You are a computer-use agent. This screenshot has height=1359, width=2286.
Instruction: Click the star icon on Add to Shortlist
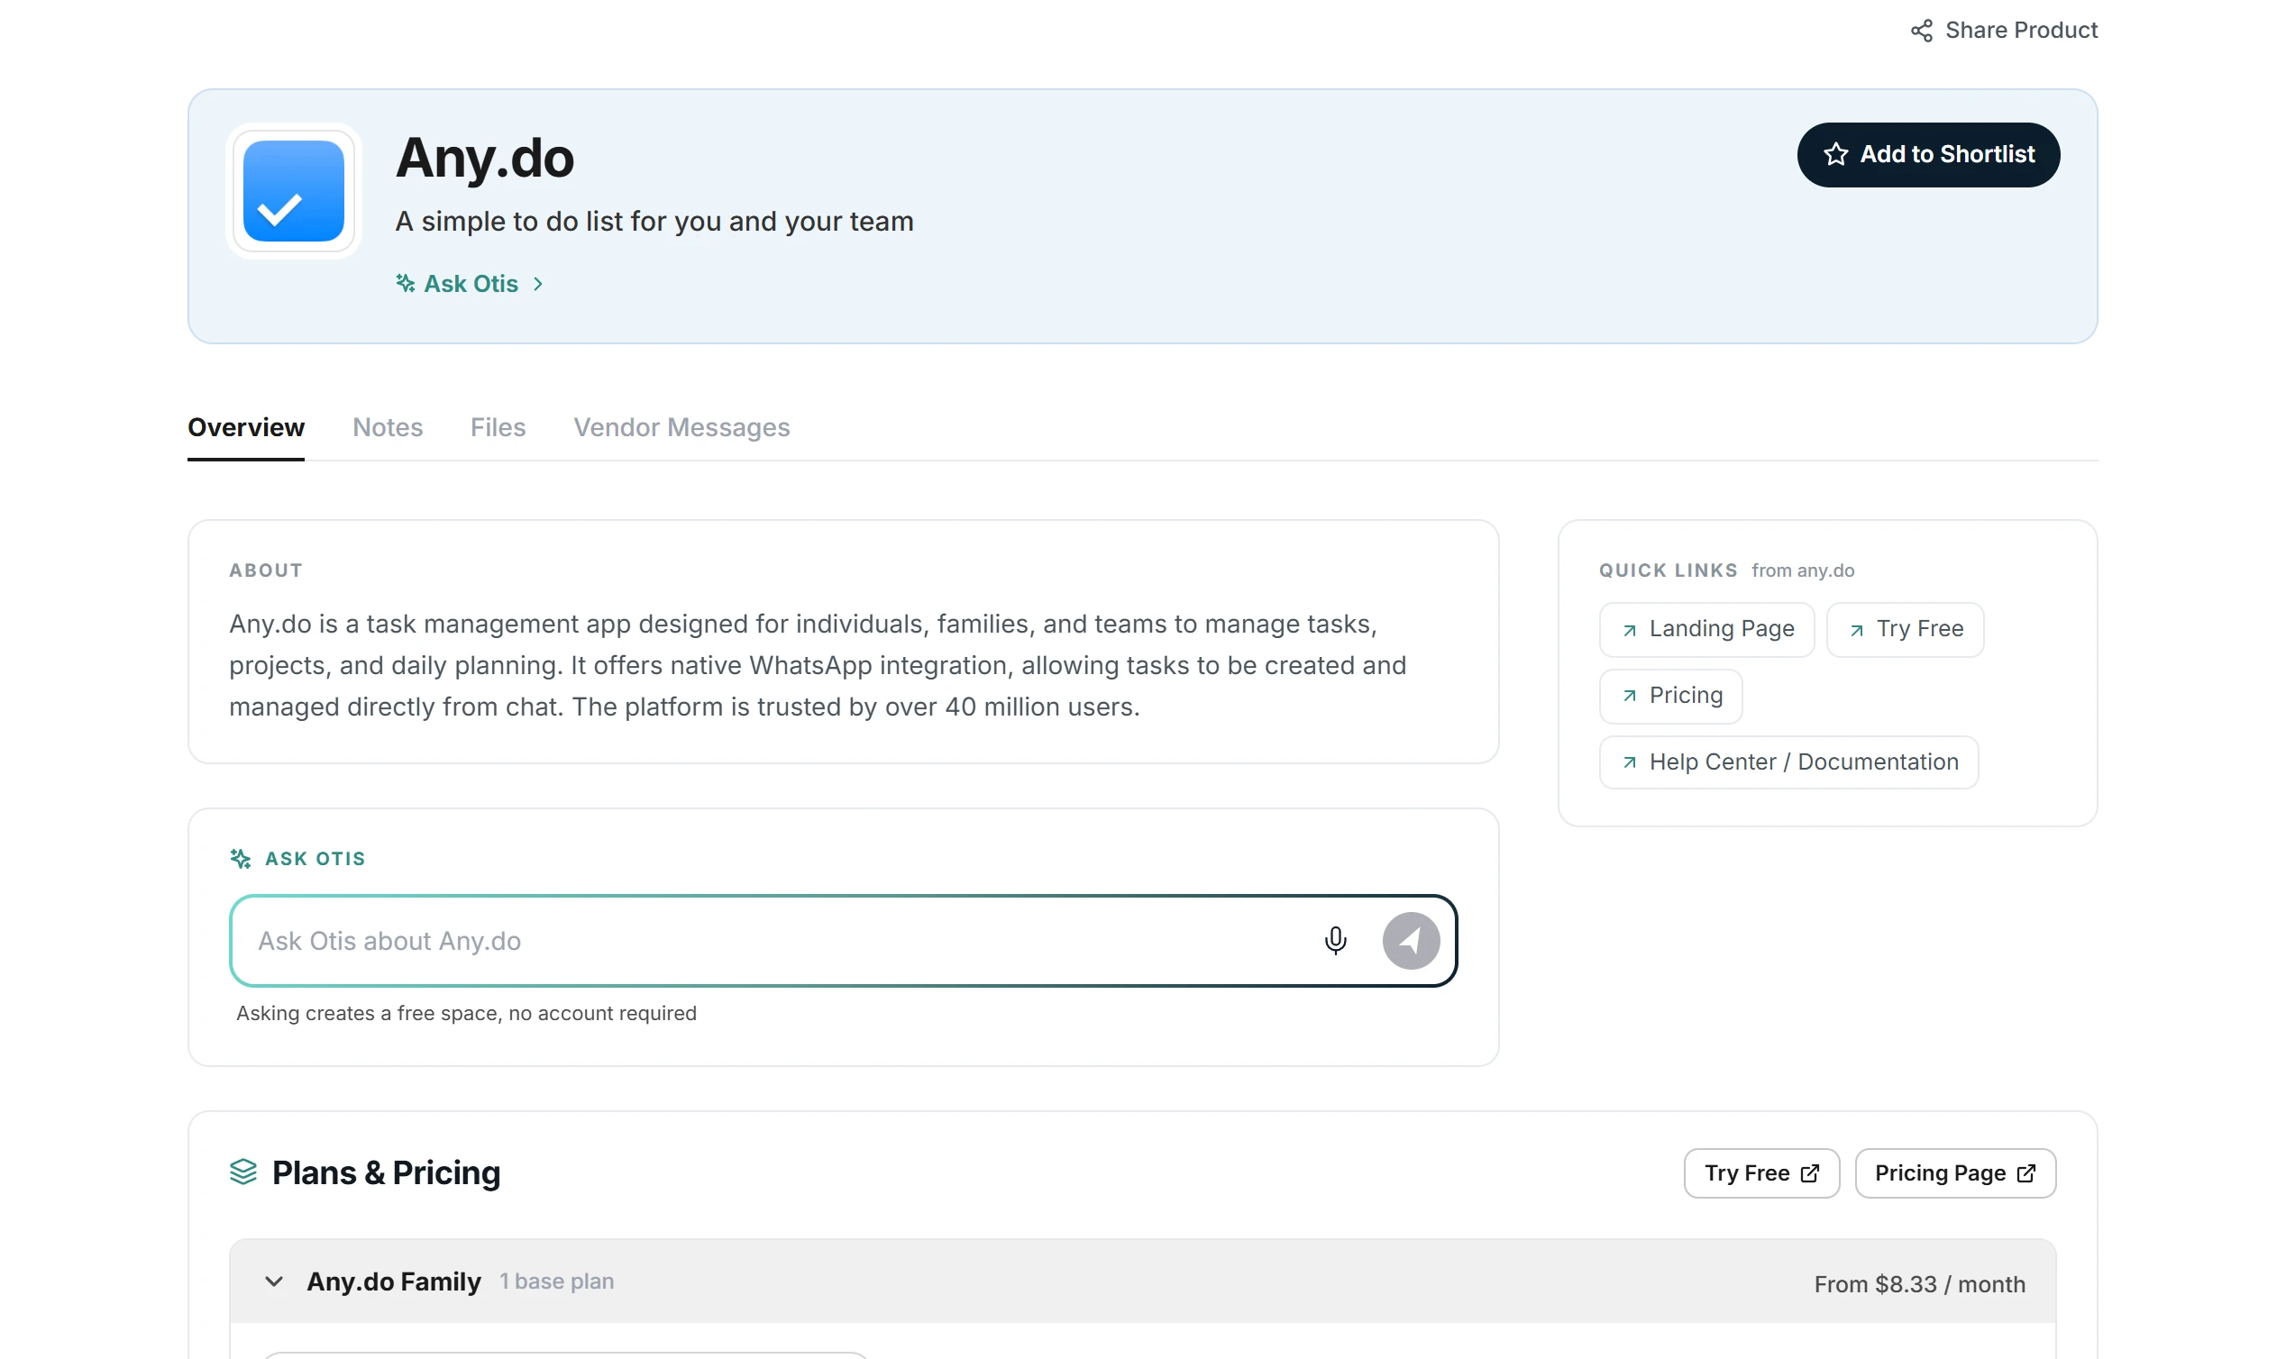(1835, 155)
